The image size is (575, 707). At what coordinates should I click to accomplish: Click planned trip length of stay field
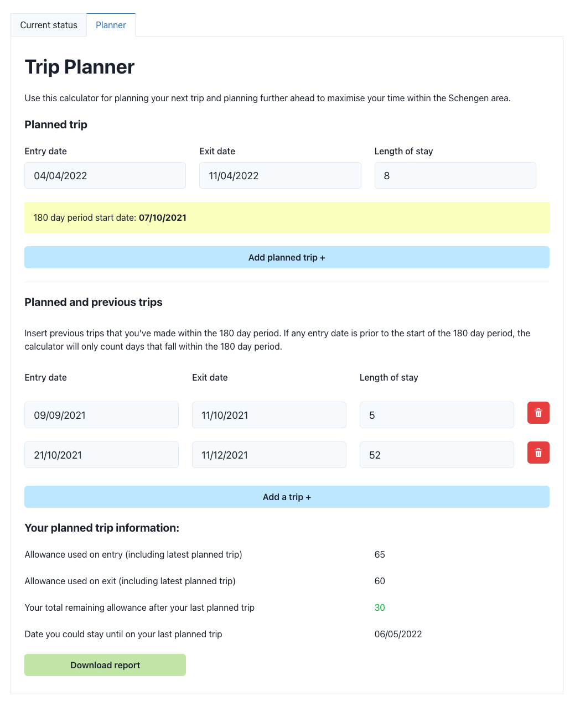455,175
